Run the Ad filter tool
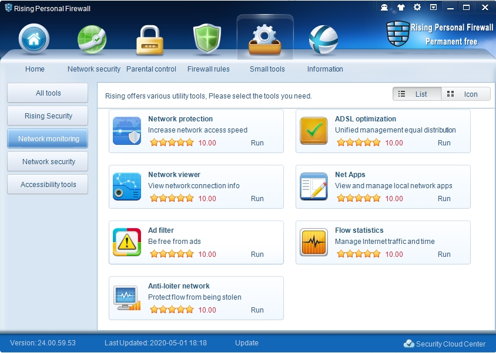496x353 pixels. [257, 254]
